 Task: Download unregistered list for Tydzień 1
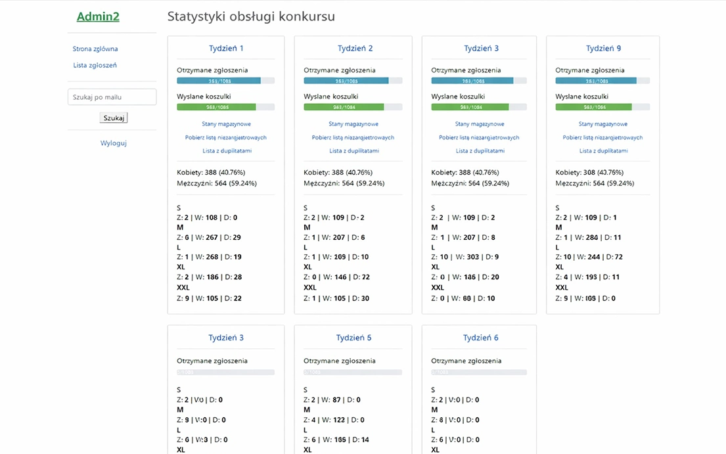click(226, 137)
